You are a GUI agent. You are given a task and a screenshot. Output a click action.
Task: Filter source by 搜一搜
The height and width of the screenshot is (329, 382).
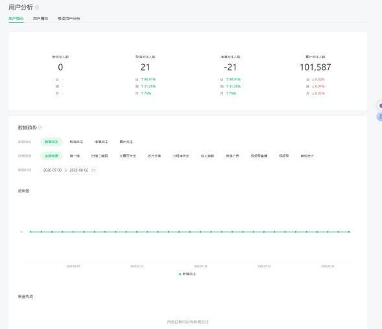[x=75, y=156]
